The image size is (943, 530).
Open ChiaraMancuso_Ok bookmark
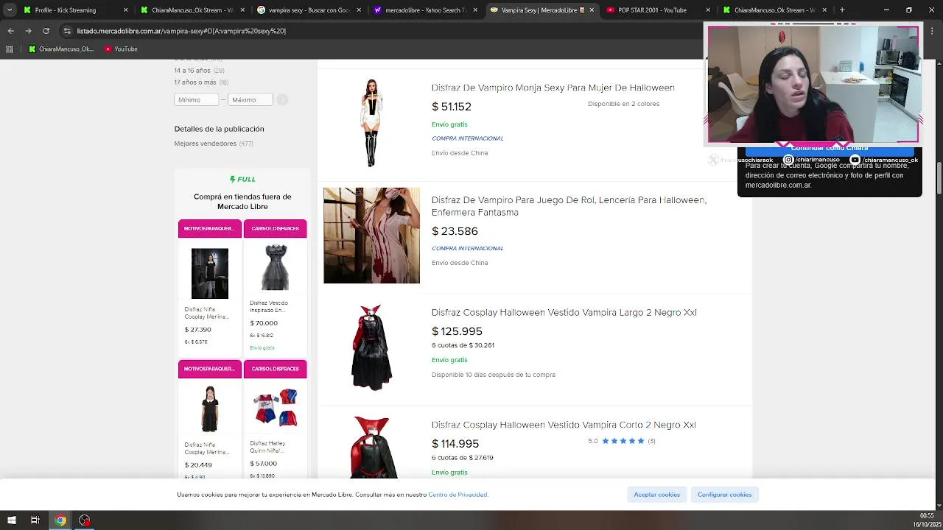coord(61,49)
